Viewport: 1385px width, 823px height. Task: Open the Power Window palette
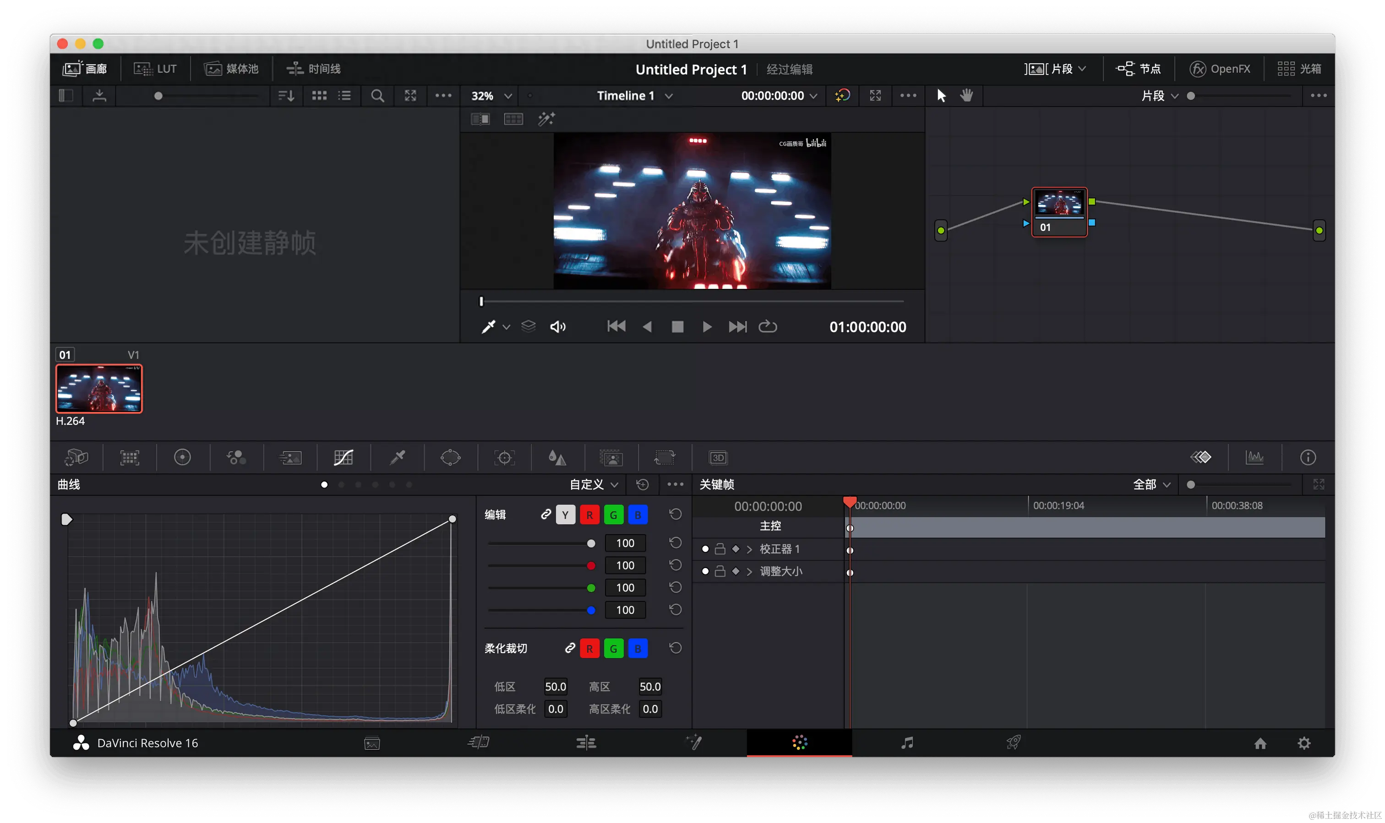tap(450, 458)
